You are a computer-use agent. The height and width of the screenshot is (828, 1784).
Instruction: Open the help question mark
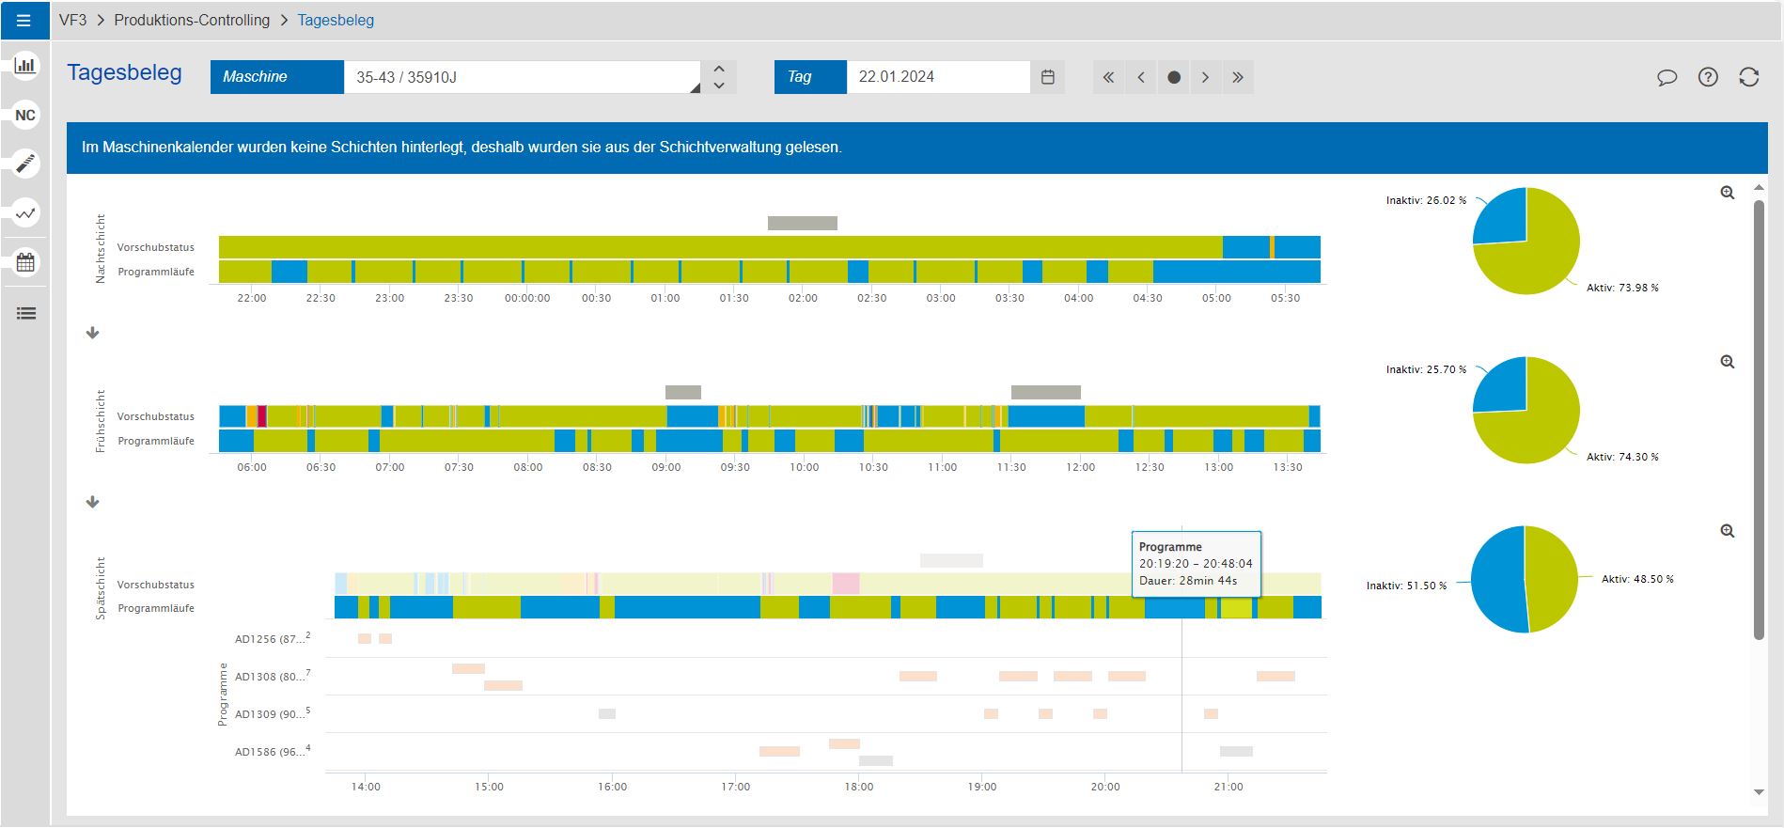pyautogui.click(x=1708, y=77)
